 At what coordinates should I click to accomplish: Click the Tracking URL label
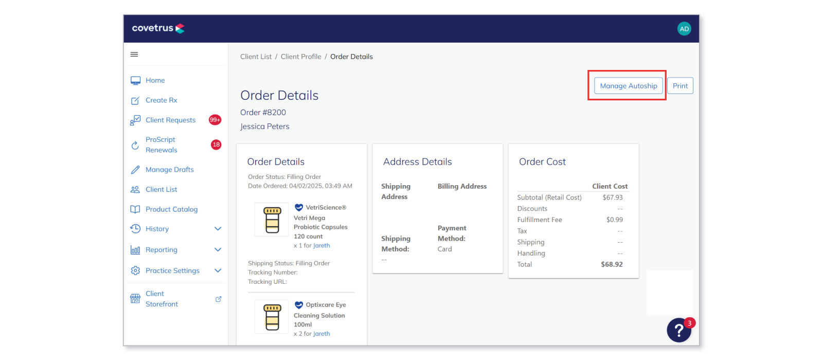pos(267,282)
